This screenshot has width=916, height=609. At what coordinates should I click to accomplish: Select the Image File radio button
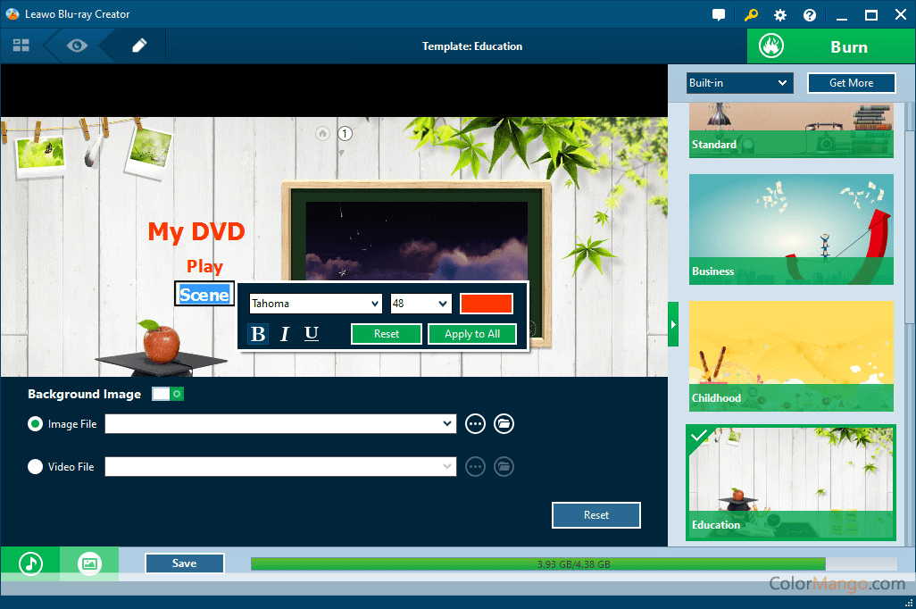point(36,424)
